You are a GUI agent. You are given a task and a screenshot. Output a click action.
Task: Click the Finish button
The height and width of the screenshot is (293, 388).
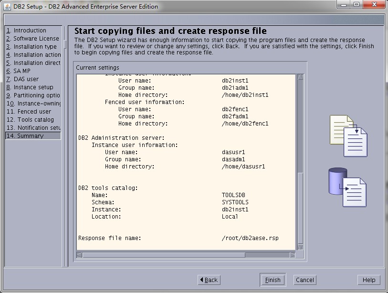tap(273, 280)
